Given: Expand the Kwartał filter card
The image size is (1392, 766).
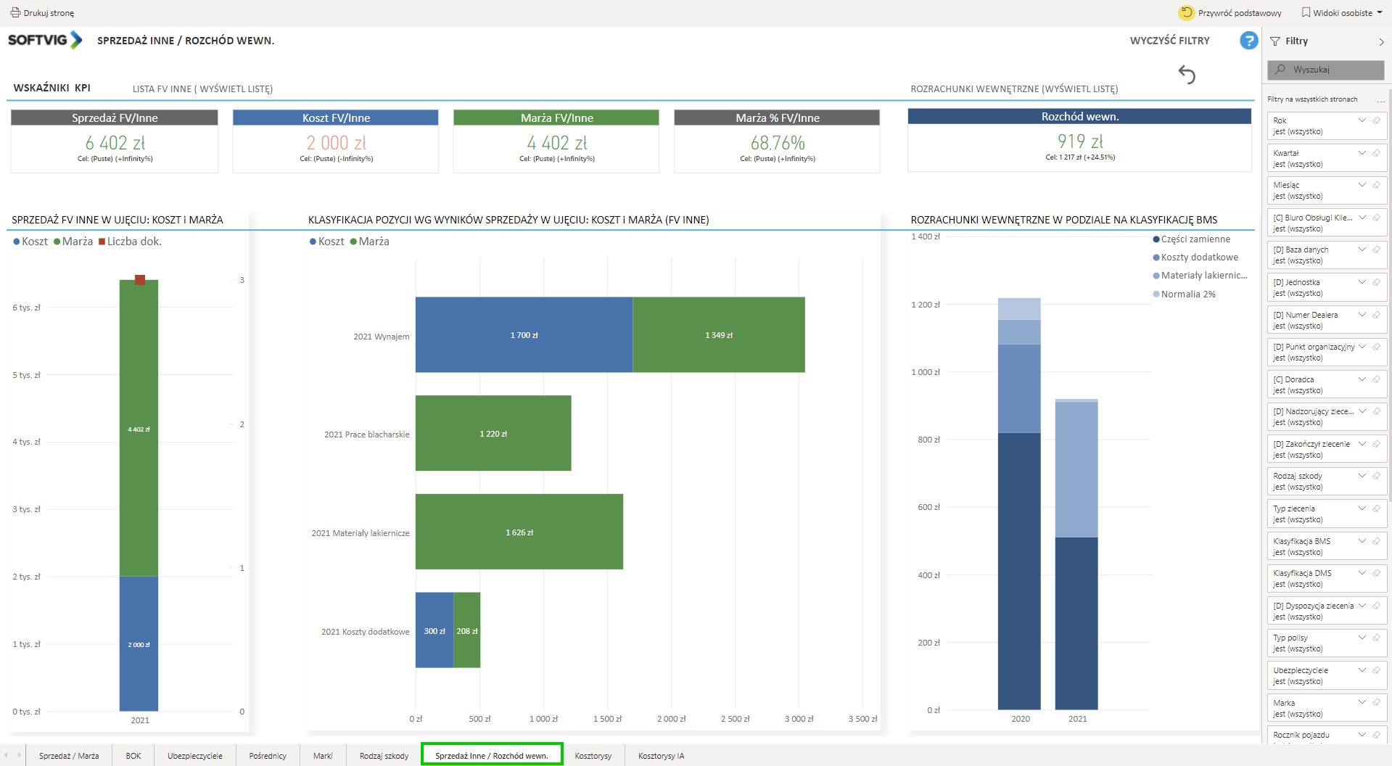Looking at the screenshot, I should point(1362,153).
